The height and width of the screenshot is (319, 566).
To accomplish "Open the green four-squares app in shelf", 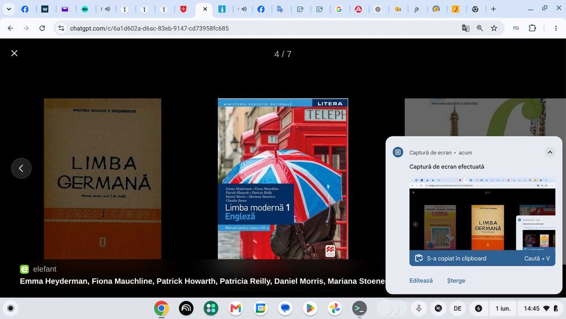I will [211, 308].
